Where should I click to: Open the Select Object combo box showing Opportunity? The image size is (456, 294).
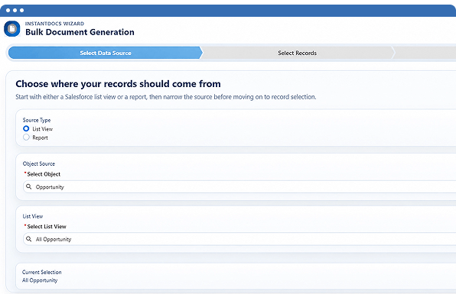[239, 186]
